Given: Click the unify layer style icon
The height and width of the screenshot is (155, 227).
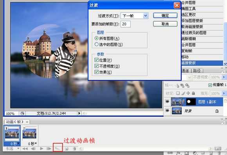Looking at the screenshot, I should pyautogui.click(x=187, y=86).
